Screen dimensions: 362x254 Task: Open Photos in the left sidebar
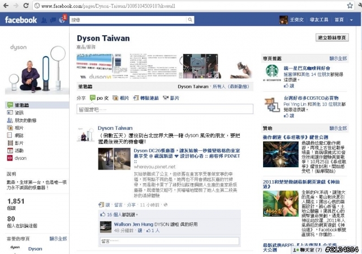[19, 128]
